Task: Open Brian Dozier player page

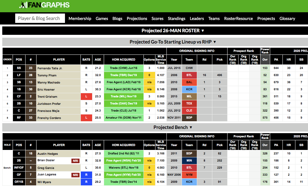Action: pos(46,160)
